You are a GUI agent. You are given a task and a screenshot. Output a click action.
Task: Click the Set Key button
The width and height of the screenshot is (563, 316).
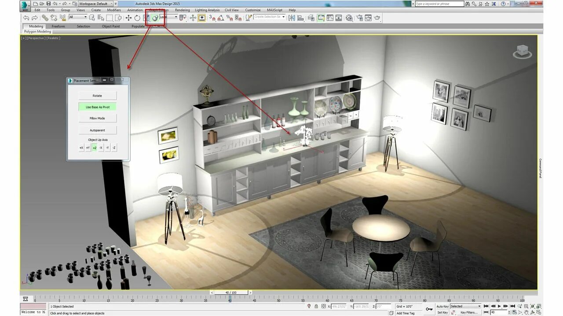pyautogui.click(x=442, y=312)
